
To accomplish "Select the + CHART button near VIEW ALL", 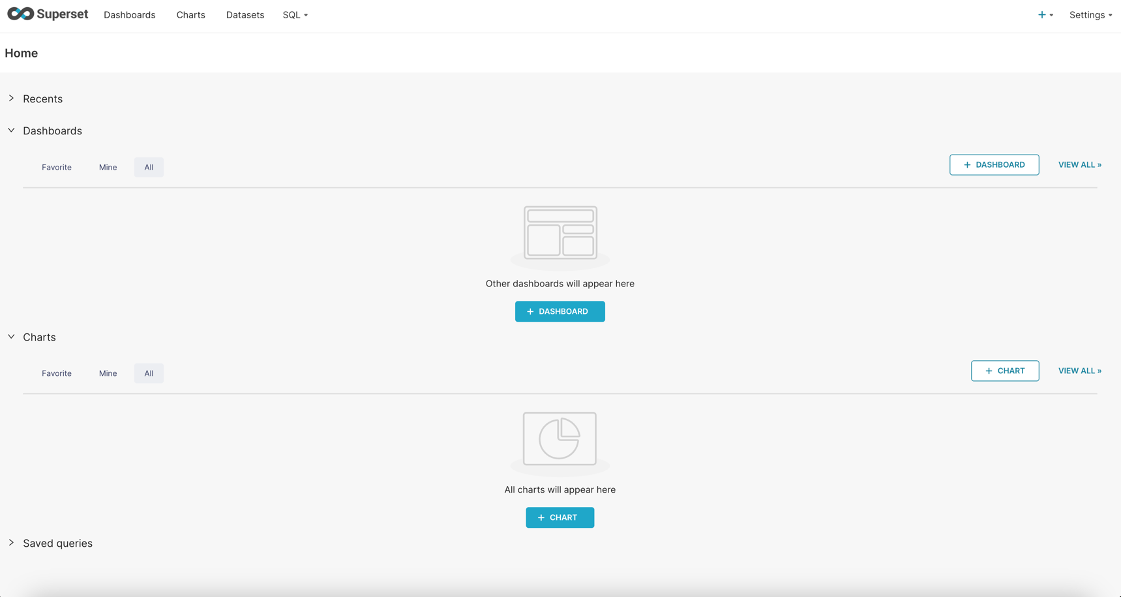I will pos(1005,371).
